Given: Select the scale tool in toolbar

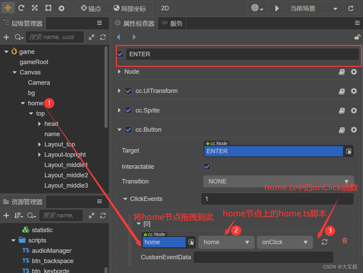Looking at the screenshot, I should (35, 8).
